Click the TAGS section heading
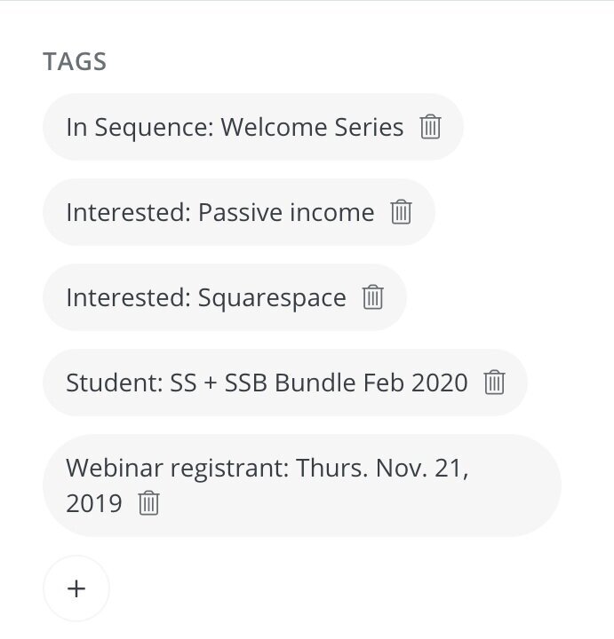Viewport: 614px width, 639px height. [75, 61]
